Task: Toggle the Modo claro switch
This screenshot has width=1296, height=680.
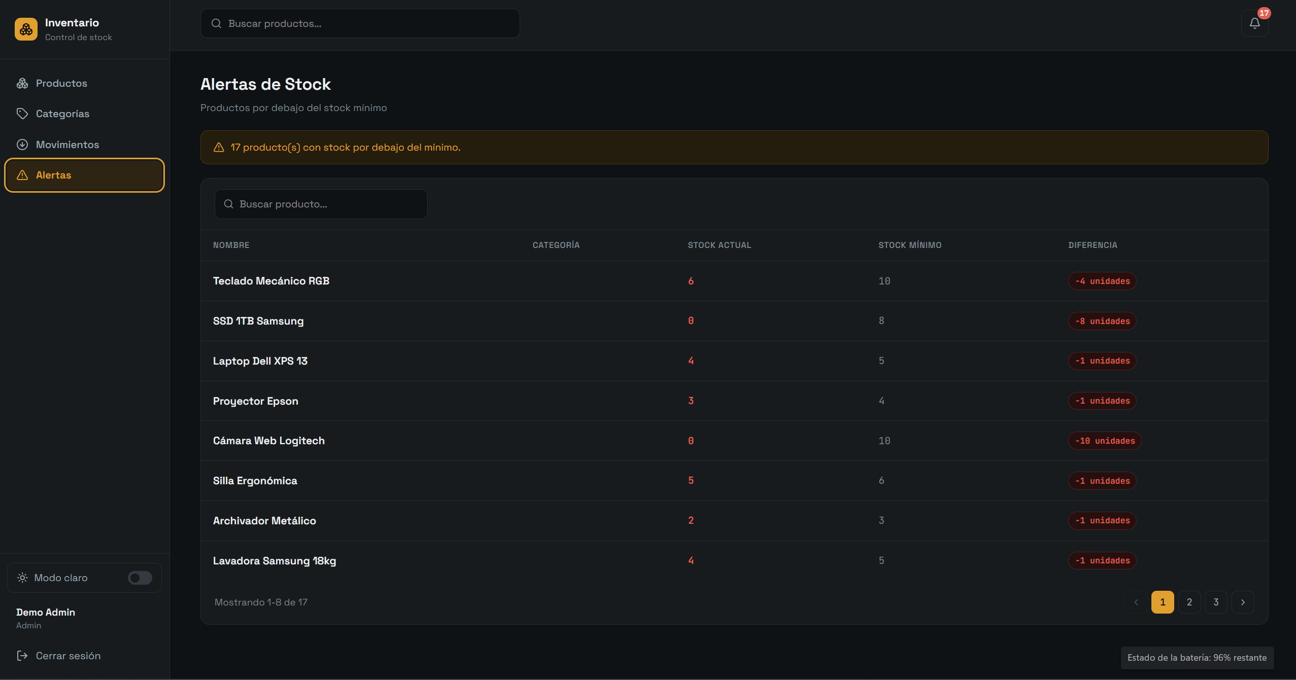Action: 140,578
